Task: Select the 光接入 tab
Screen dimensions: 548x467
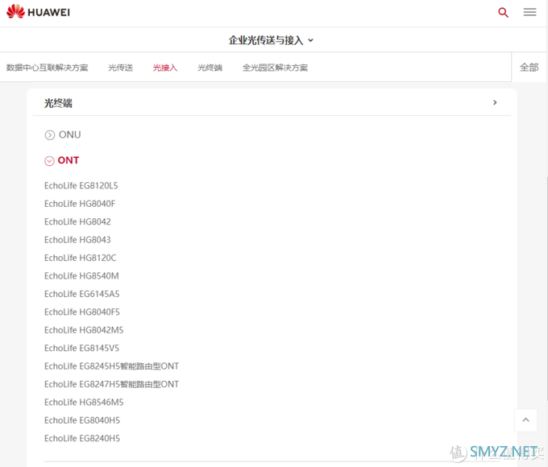Action: [165, 68]
